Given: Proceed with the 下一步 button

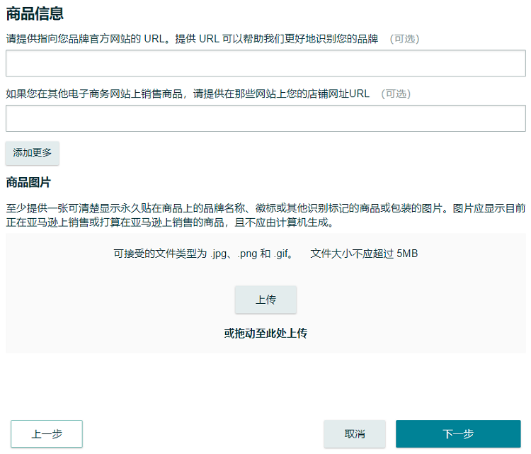Looking at the screenshot, I should [x=458, y=434].
